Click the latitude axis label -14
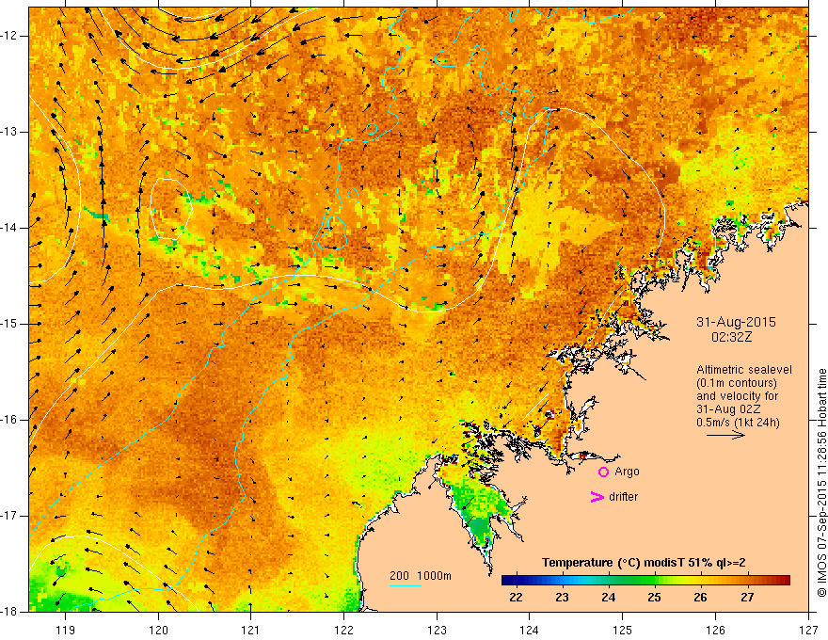The image size is (828, 640). tap(10, 228)
